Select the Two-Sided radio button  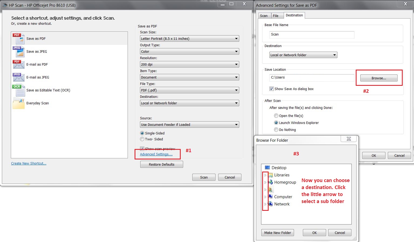tap(142, 139)
